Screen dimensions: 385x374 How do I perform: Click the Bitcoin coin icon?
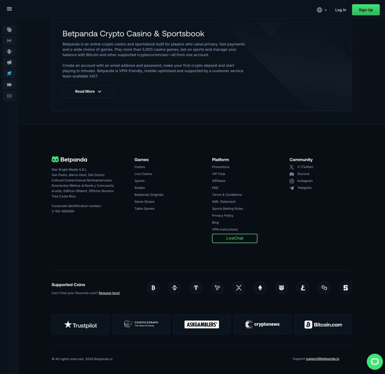[153, 288]
